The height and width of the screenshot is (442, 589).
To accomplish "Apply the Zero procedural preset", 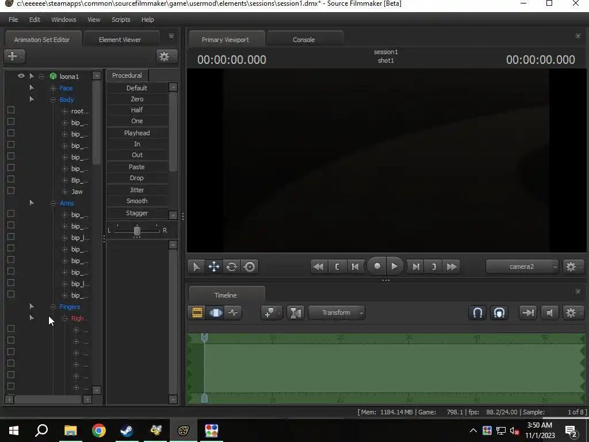I will (137, 99).
